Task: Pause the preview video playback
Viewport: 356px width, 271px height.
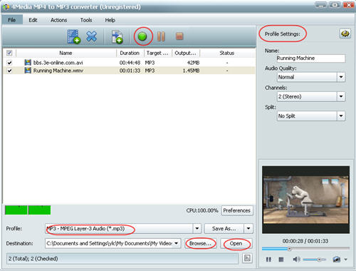Action: tap(268, 260)
